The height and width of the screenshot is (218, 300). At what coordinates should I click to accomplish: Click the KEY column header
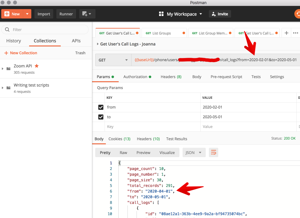point(109,98)
